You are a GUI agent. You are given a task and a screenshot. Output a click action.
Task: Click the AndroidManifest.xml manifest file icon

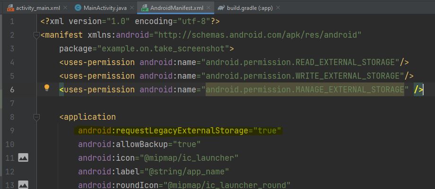(x=145, y=8)
